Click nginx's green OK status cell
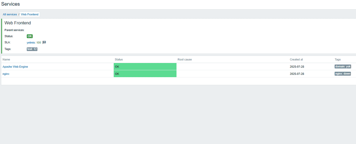This screenshot has width=356, height=144. point(145,74)
